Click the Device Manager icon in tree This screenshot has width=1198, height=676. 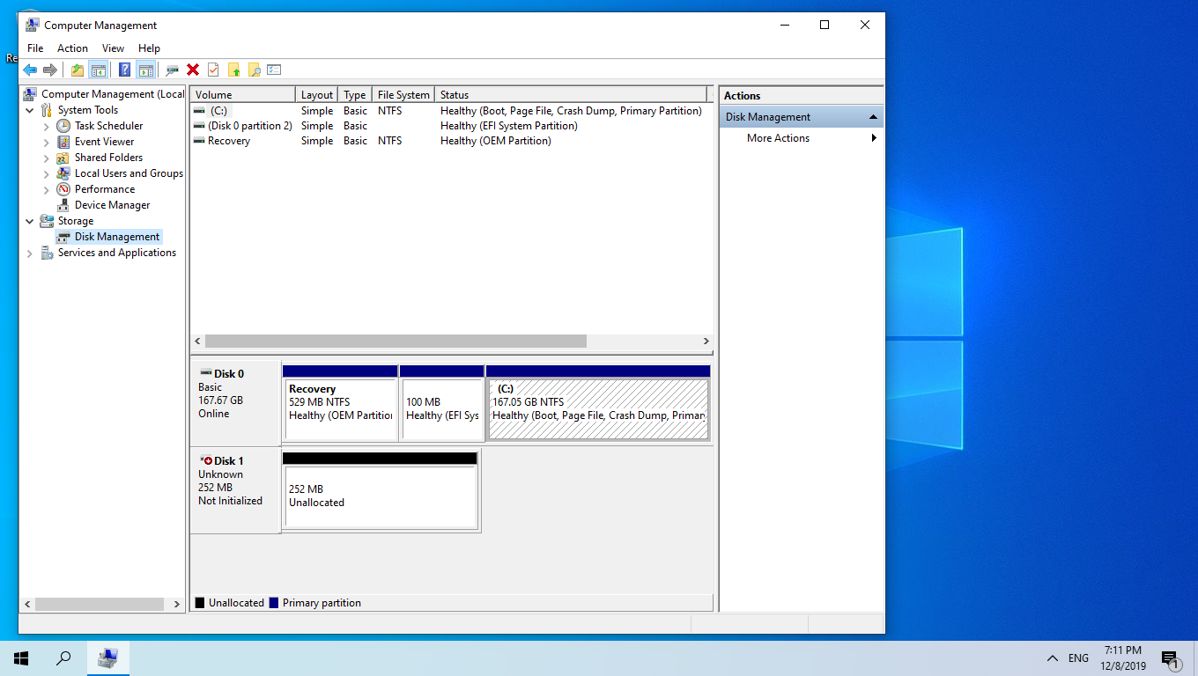pyautogui.click(x=63, y=205)
